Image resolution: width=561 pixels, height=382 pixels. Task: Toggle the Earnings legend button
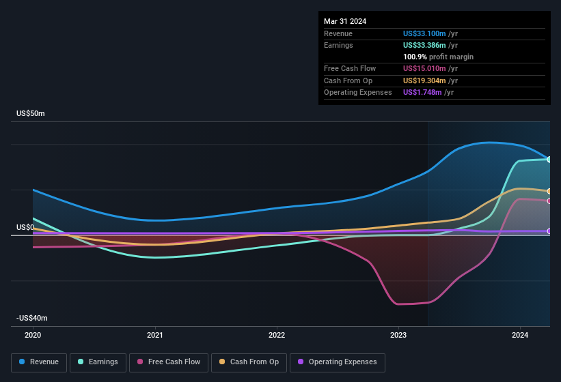98,362
